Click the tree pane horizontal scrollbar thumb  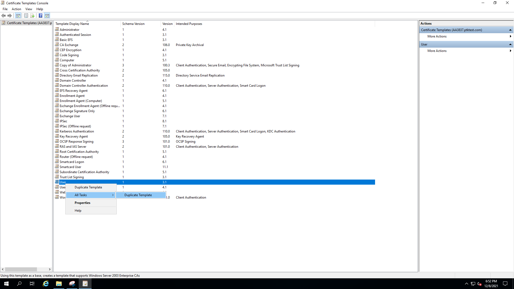pos(21,269)
